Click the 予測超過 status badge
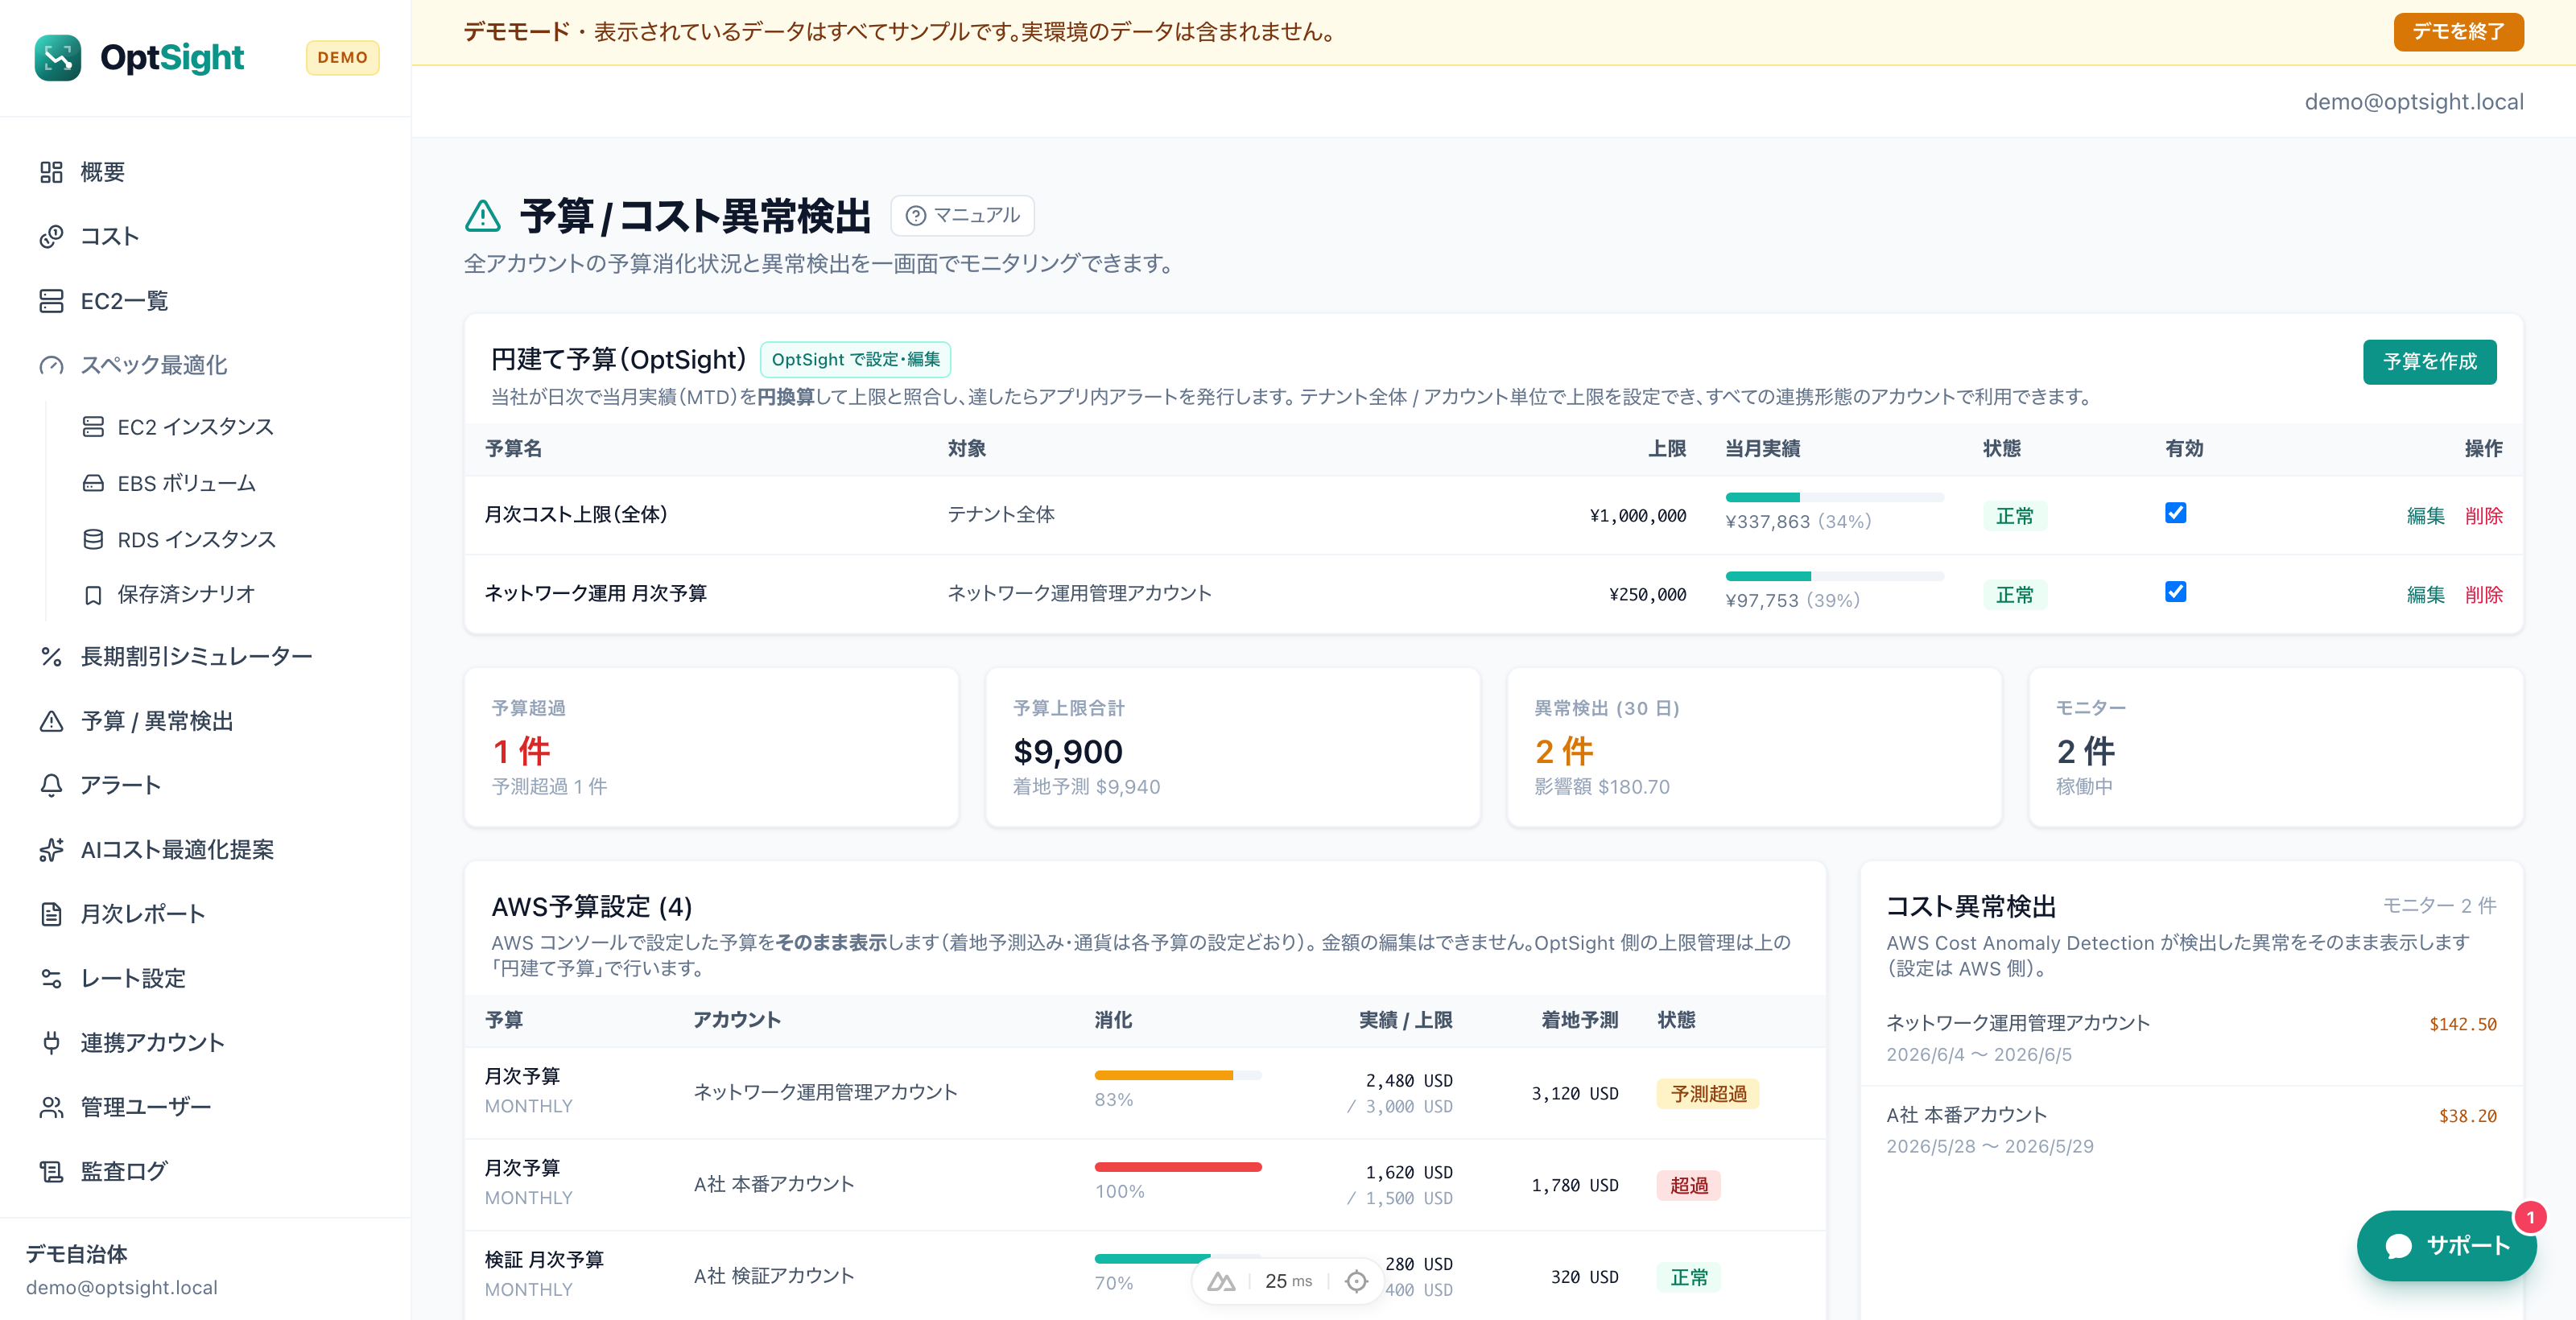The width and height of the screenshot is (2576, 1320). pyautogui.click(x=1708, y=1094)
